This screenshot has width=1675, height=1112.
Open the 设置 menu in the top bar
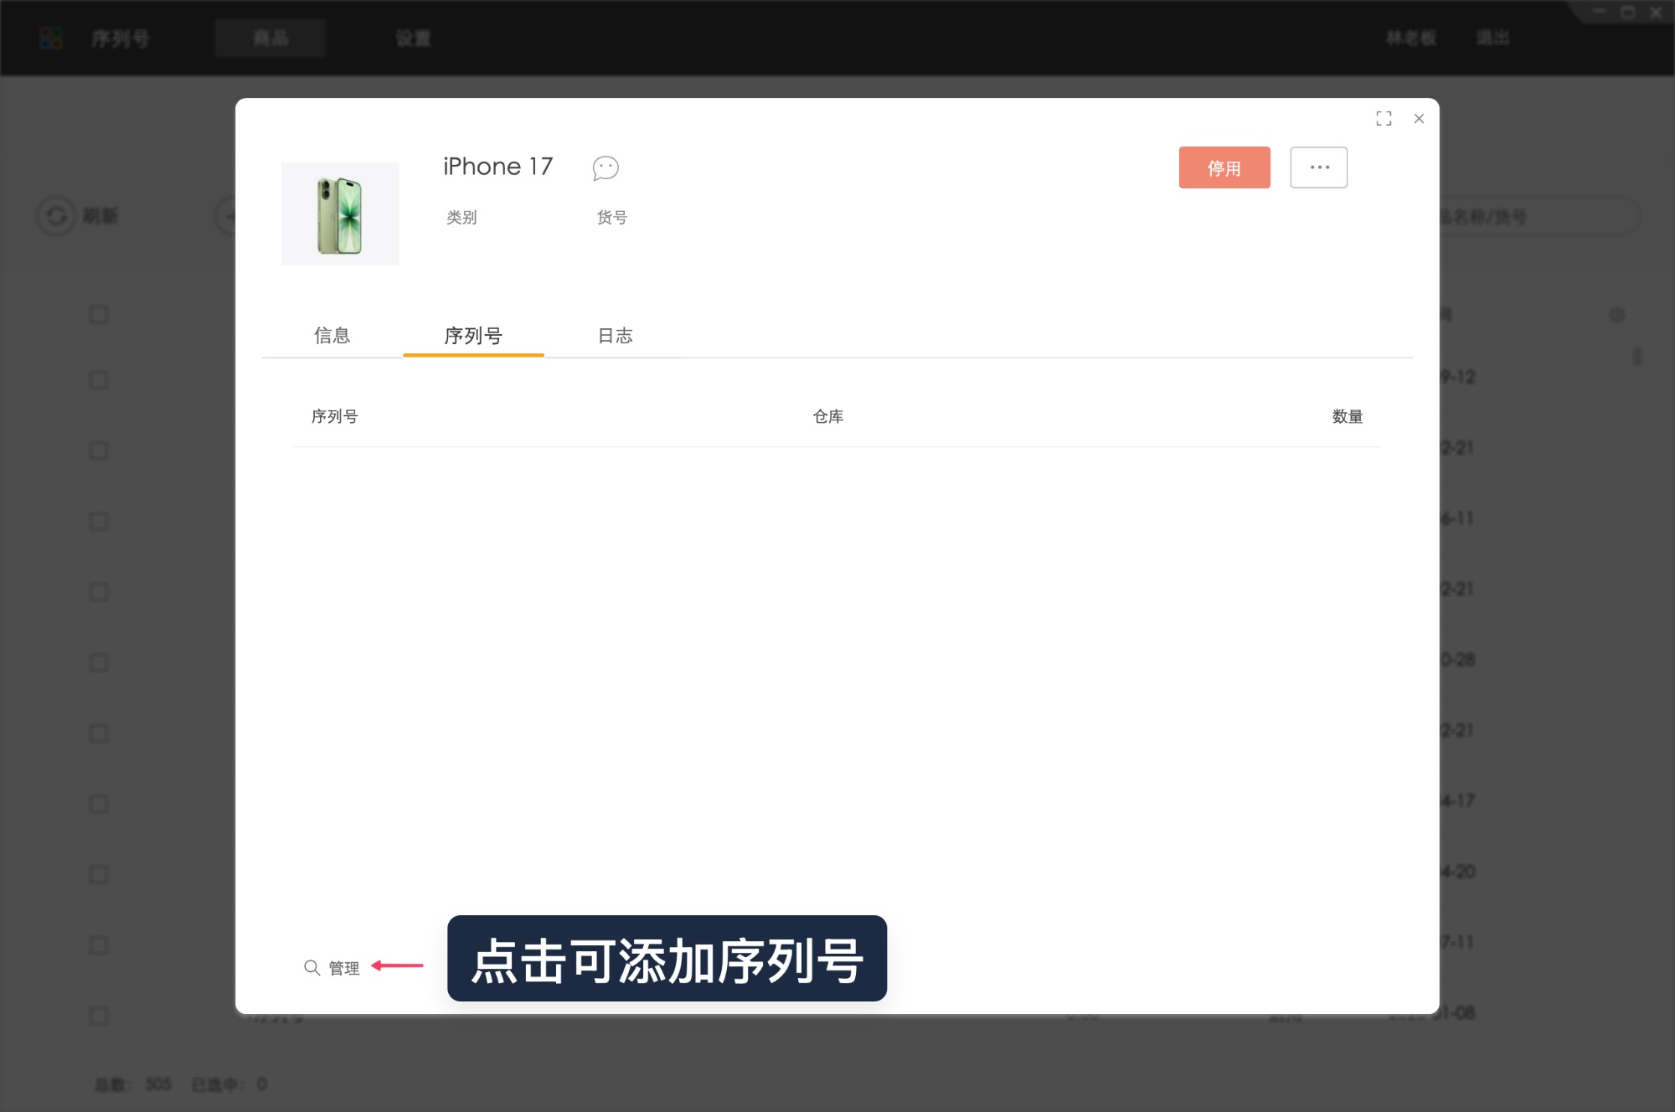(x=412, y=38)
